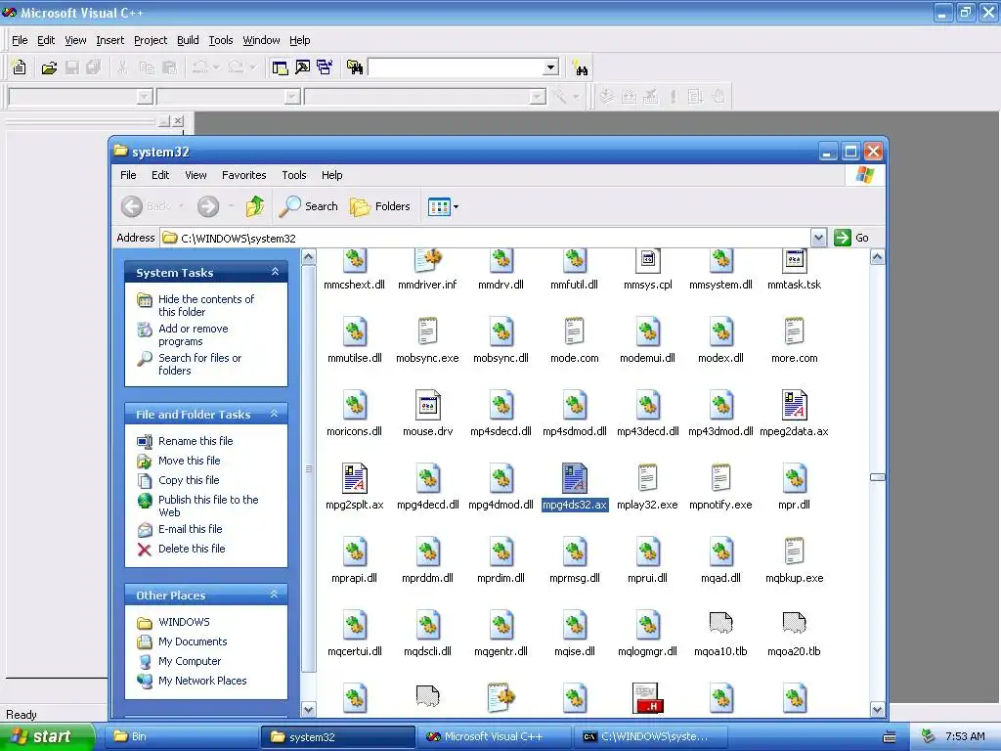This screenshot has height=751, width=1001.
Task: Click the task pane scroll down arrow
Action: coord(308,710)
